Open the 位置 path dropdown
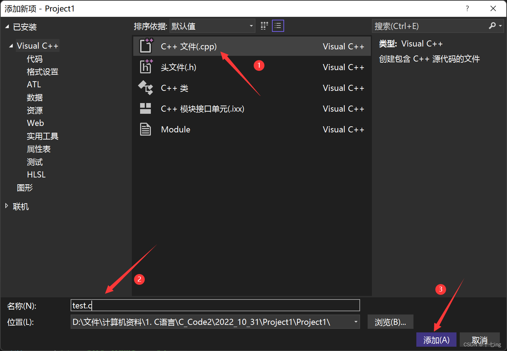The height and width of the screenshot is (351, 507). click(x=356, y=322)
